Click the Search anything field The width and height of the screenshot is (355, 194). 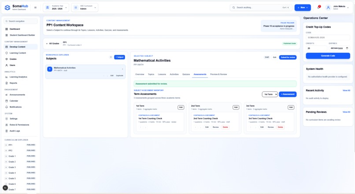tap(261, 7)
